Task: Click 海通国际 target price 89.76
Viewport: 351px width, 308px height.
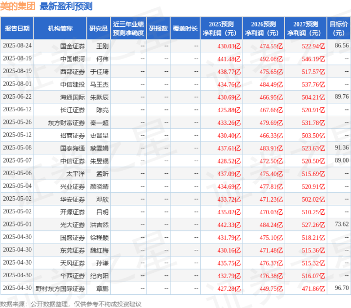Action: pos(342,97)
